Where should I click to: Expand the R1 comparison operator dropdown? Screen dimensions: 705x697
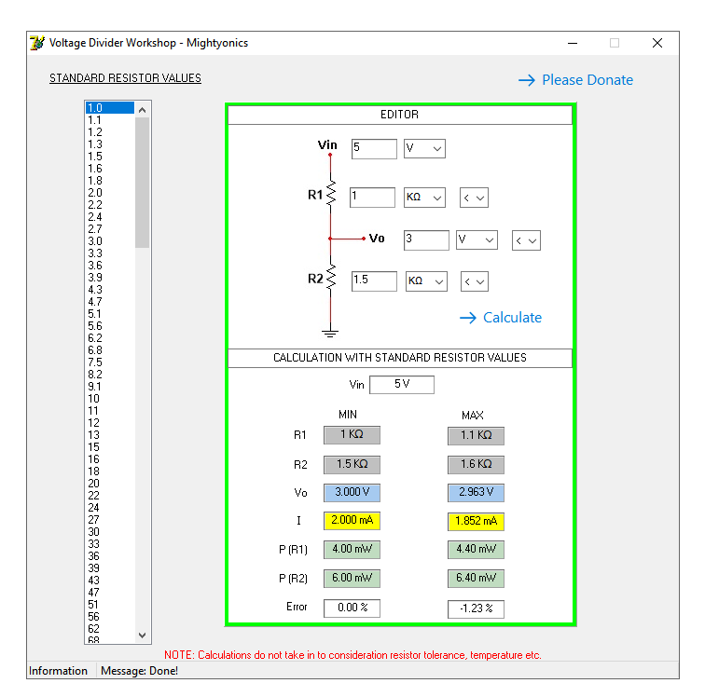click(475, 198)
